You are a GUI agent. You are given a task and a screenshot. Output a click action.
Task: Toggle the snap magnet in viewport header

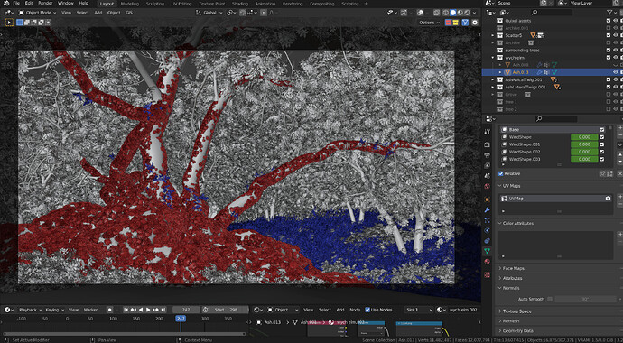tap(243, 13)
